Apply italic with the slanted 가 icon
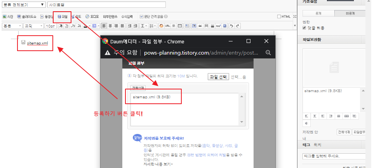 (73, 26)
